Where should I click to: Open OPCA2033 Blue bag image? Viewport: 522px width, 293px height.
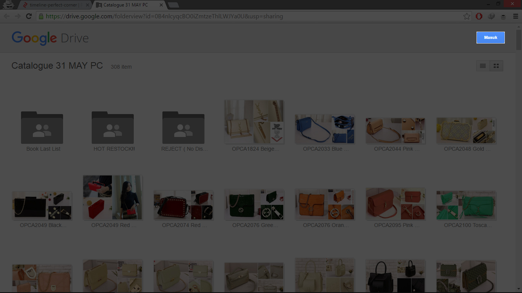tap(325, 129)
